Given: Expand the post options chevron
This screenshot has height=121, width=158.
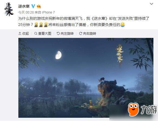Looking at the screenshot, I should [152, 4].
